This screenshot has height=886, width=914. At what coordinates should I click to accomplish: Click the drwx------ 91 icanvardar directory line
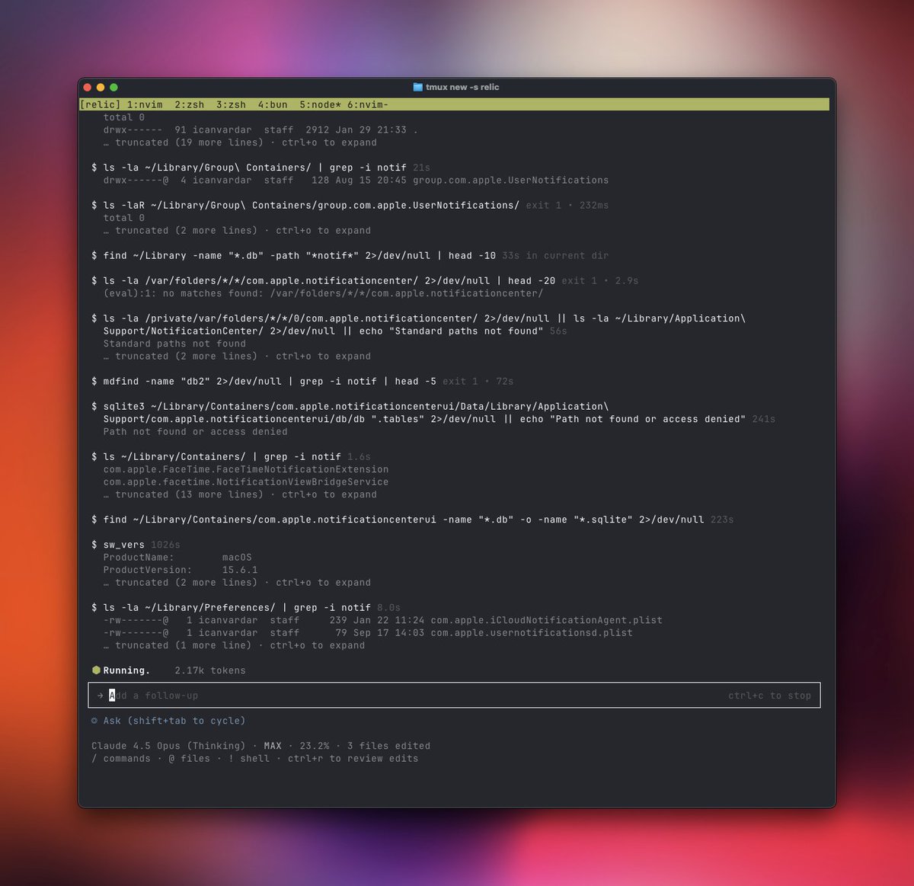[260, 130]
